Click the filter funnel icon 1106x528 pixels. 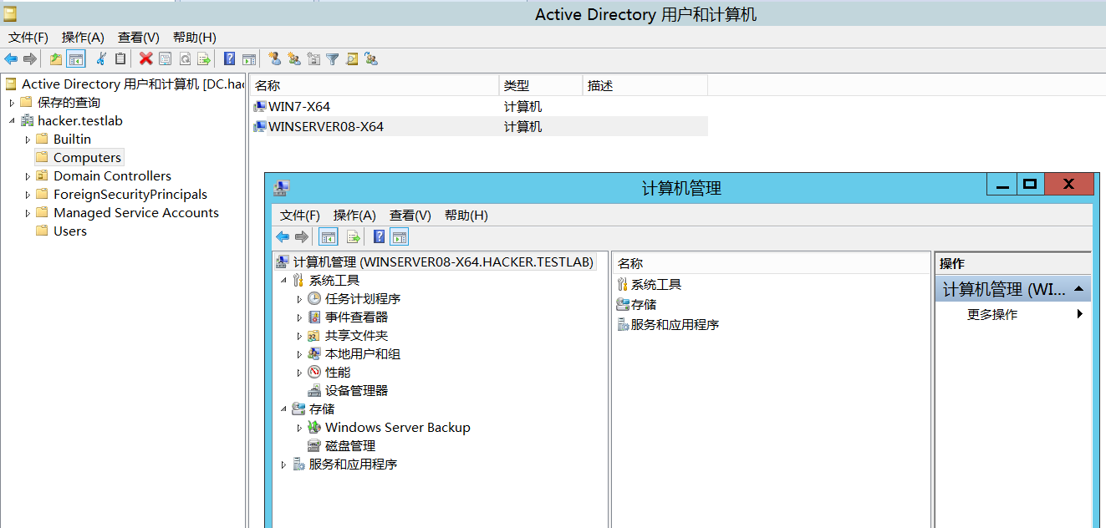[x=333, y=58]
